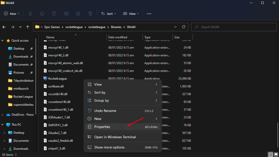The width and height of the screenshot is (279, 157).
Task: Choose Show more options
Action: [x=123, y=147]
